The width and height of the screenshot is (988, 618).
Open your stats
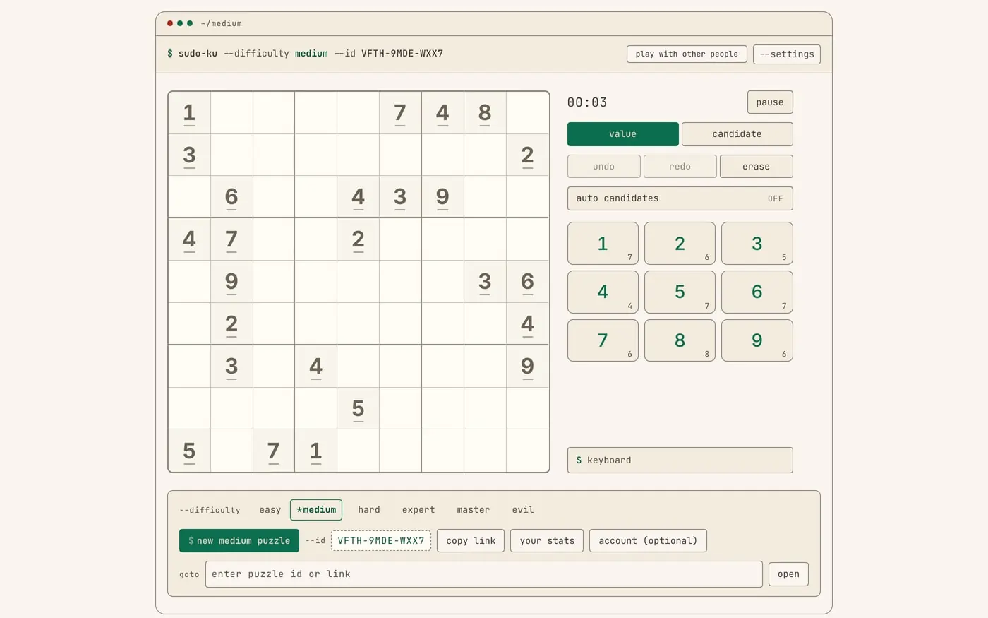coord(547,541)
